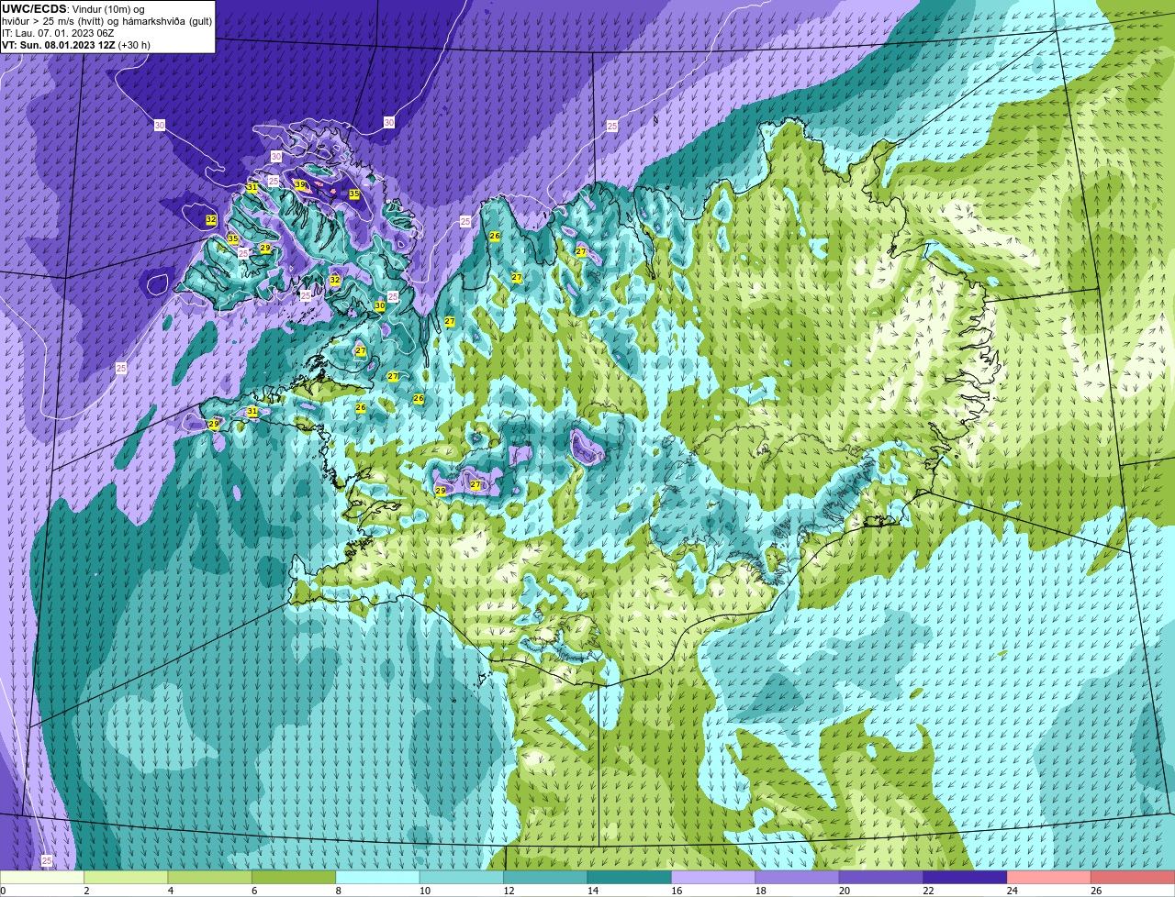Click the pale cyan 8–10 legend swatch
The height and width of the screenshot is (897, 1175).
pyautogui.click(x=378, y=877)
